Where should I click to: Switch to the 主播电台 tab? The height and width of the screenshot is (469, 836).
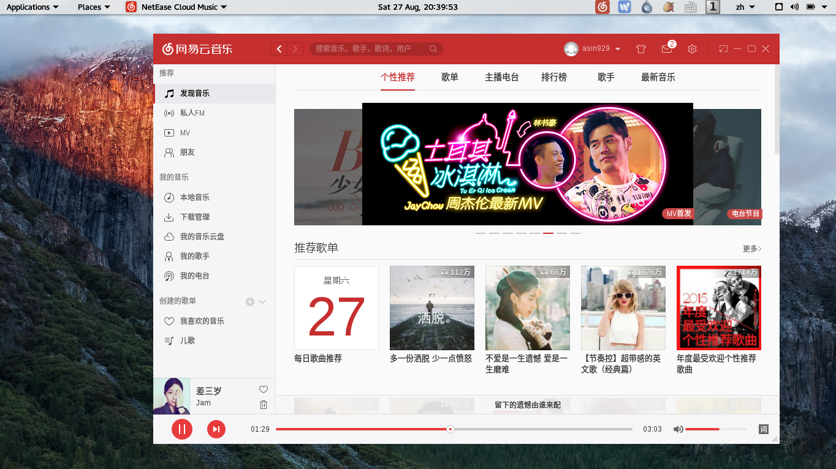502,77
